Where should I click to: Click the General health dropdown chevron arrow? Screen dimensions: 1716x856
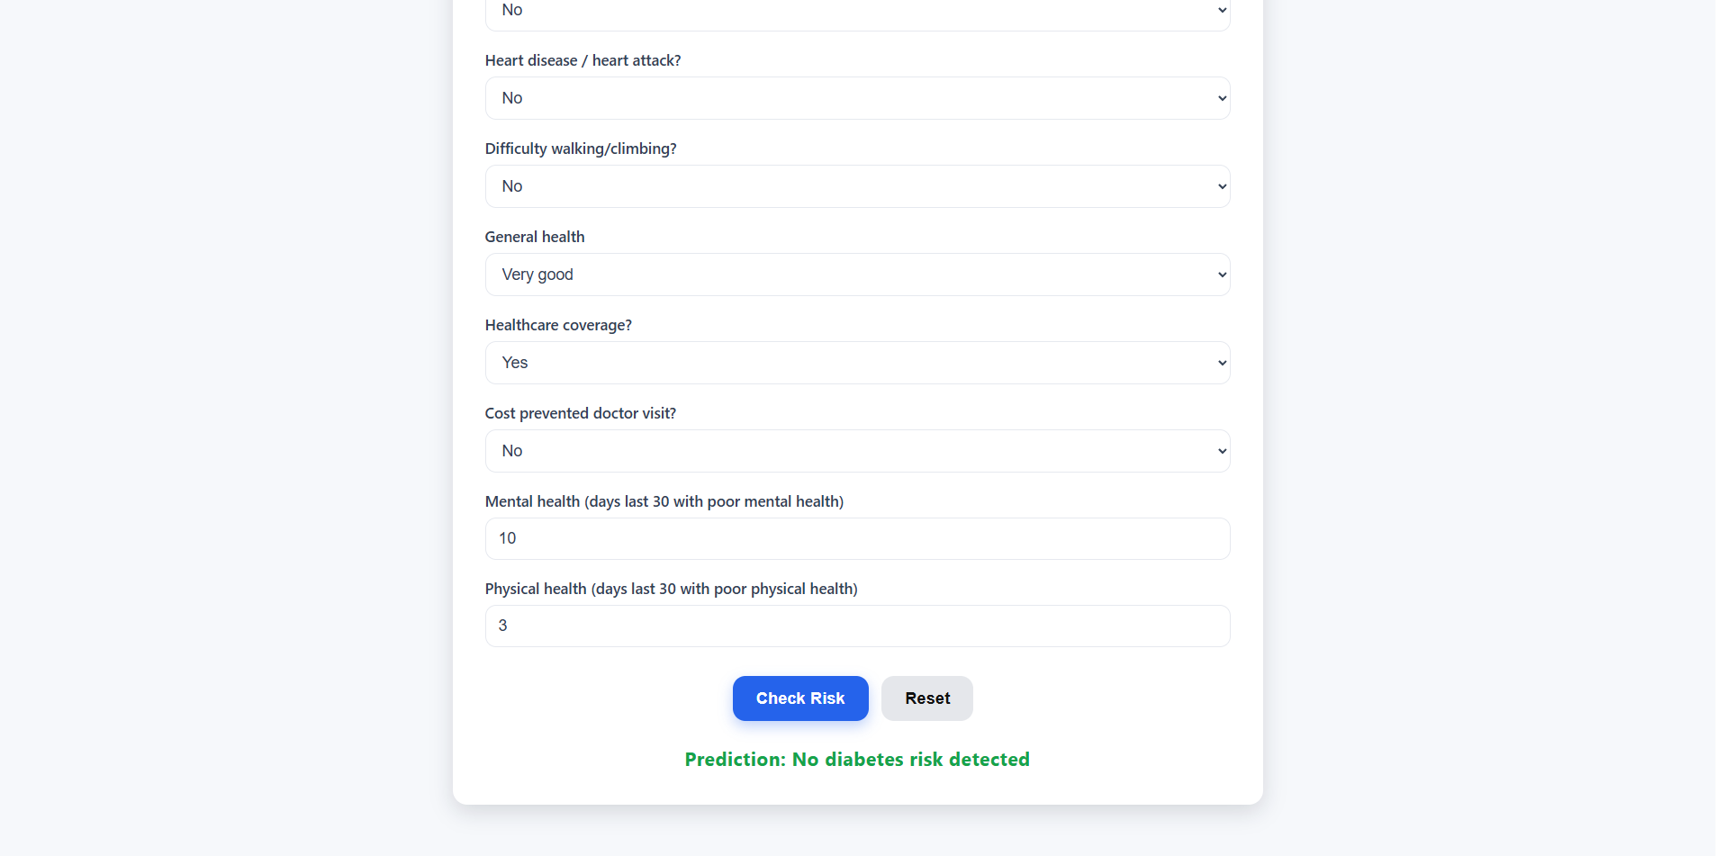click(x=1222, y=275)
